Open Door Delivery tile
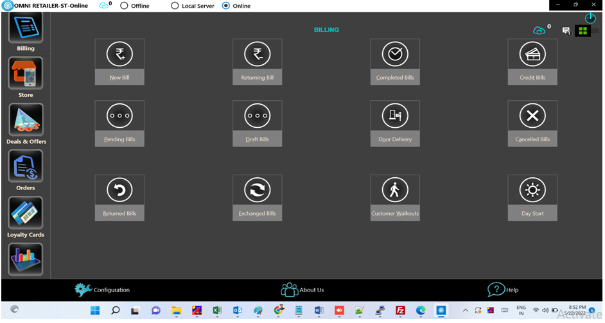 pyautogui.click(x=395, y=123)
